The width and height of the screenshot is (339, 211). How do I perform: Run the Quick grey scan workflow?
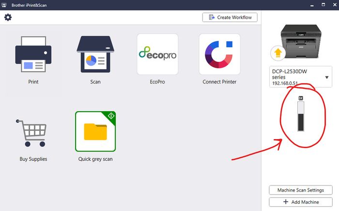coord(95,131)
